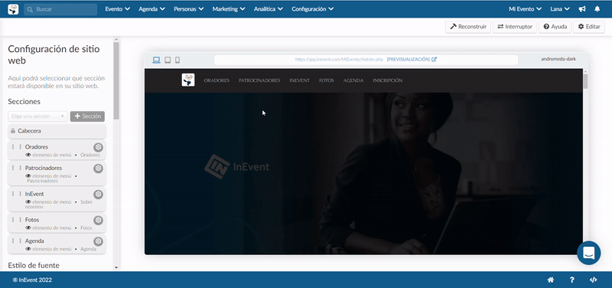612x288 pixels.
Task: Open footer question mark help
Action: [x=571, y=280]
